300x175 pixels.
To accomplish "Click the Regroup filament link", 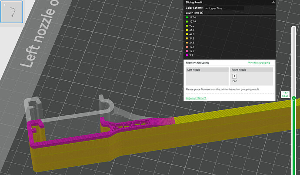I will coord(196,98).
